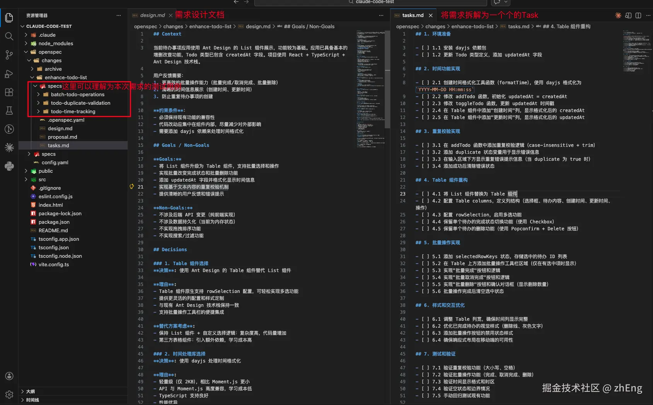Open the Manage gear settings icon
This screenshot has width=653, height=405.
[9, 395]
